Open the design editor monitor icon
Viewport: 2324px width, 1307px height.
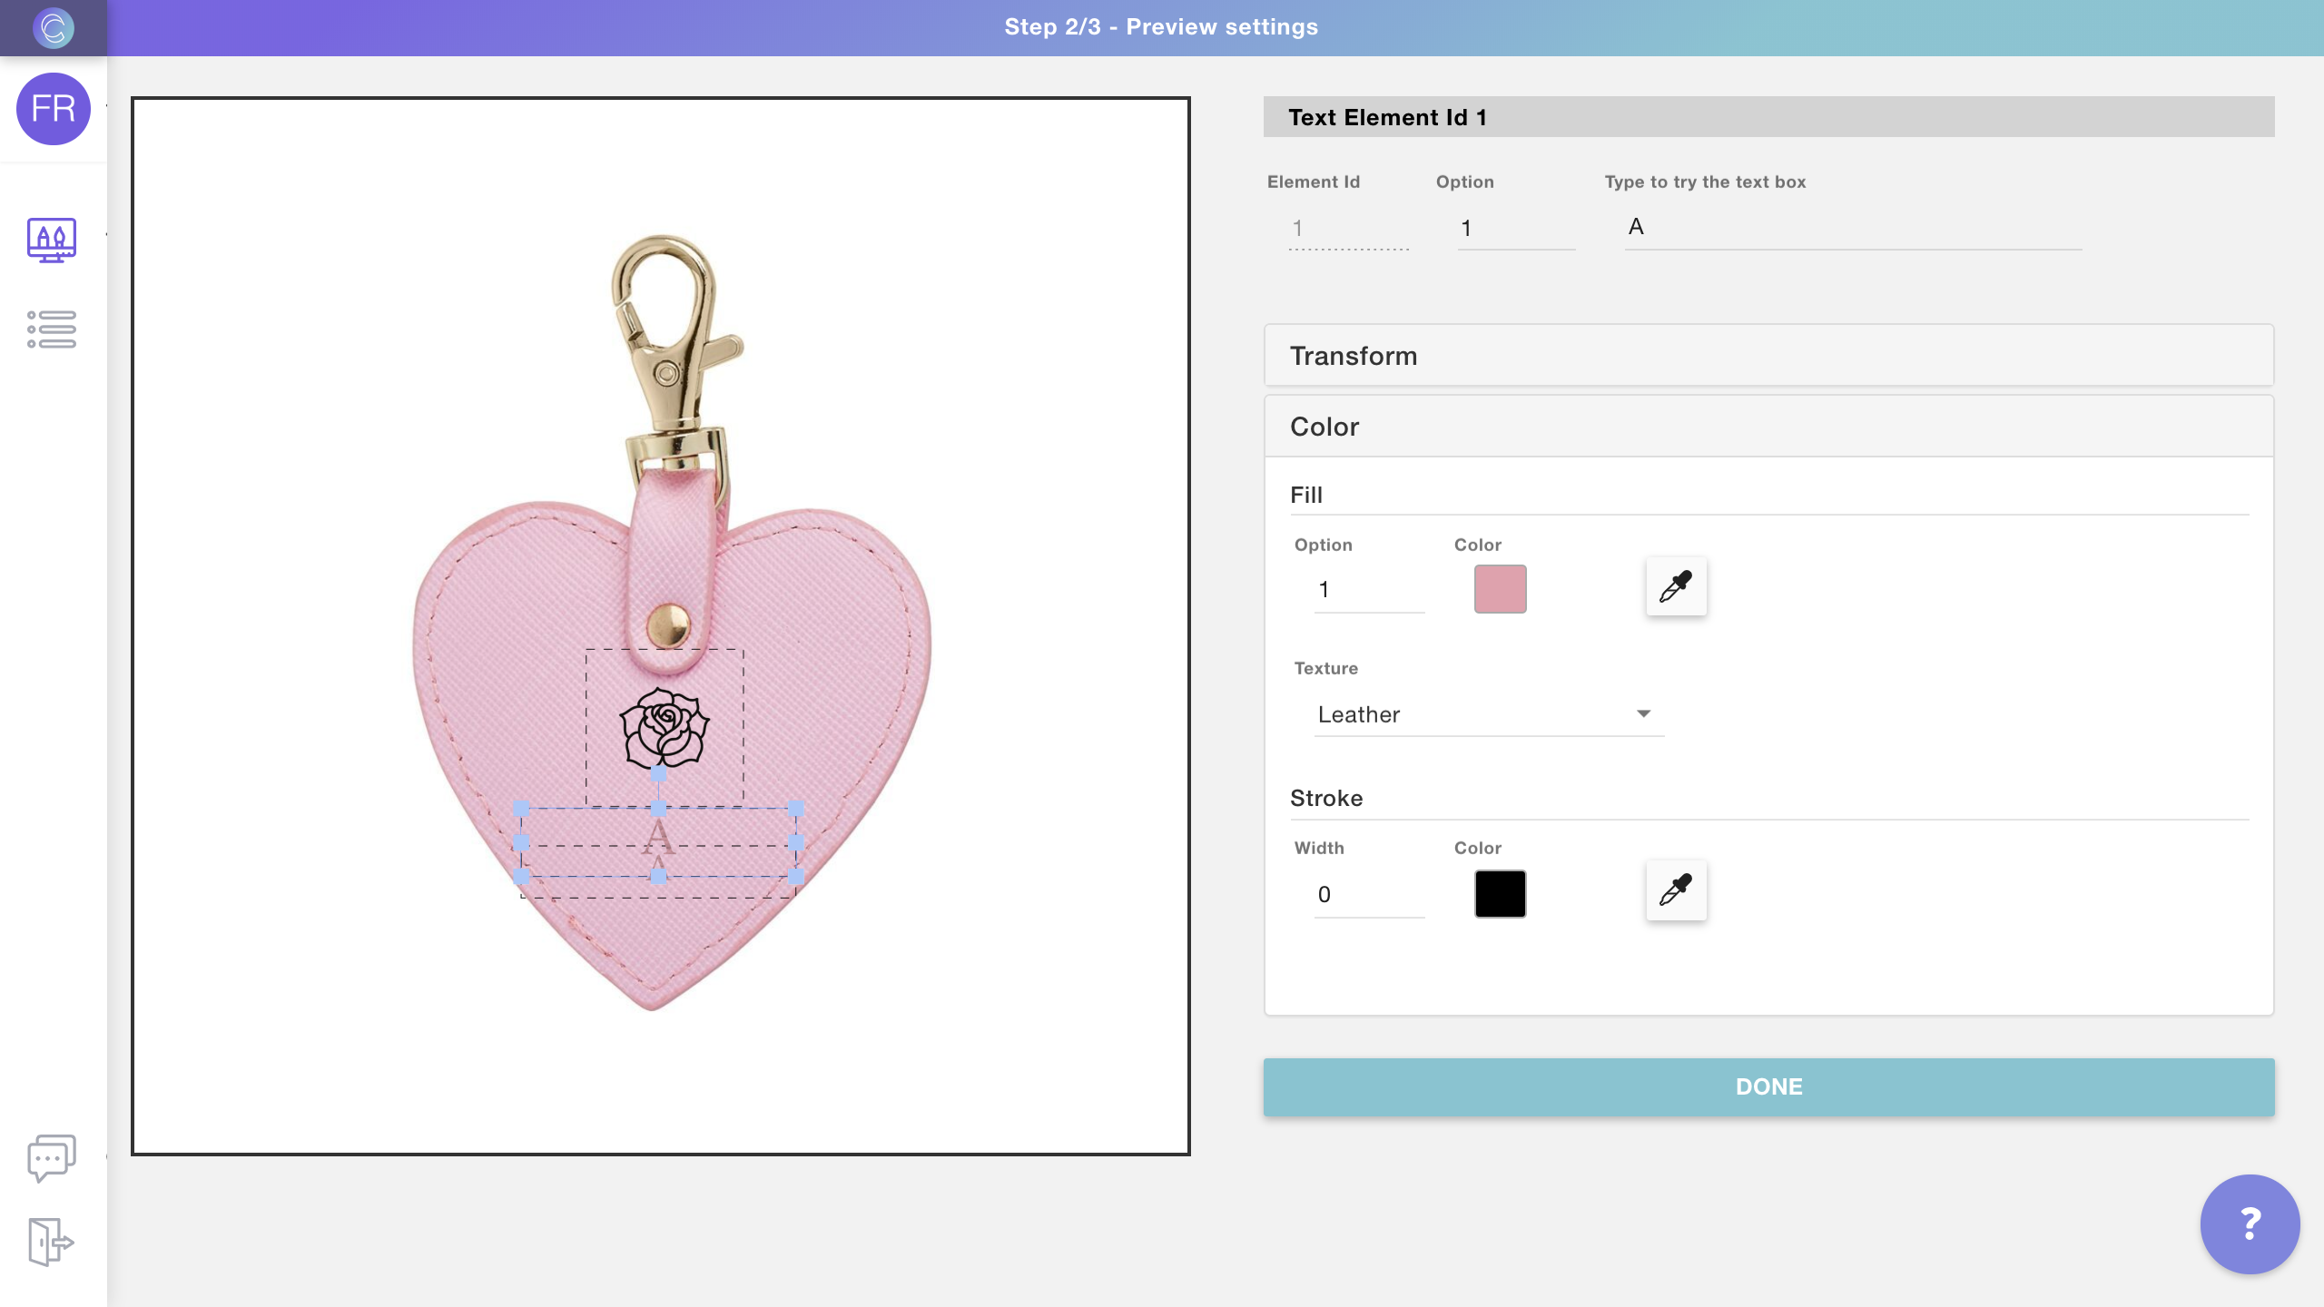pyautogui.click(x=52, y=241)
